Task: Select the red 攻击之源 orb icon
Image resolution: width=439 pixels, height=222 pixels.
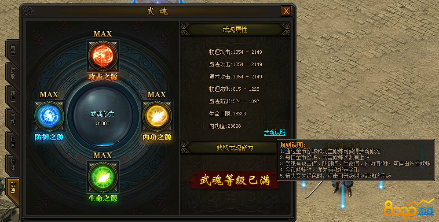Action: click(x=103, y=56)
